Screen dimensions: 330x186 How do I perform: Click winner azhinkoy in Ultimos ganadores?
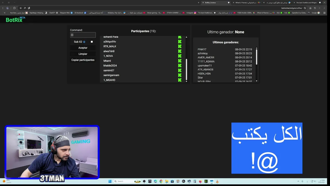(203, 53)
